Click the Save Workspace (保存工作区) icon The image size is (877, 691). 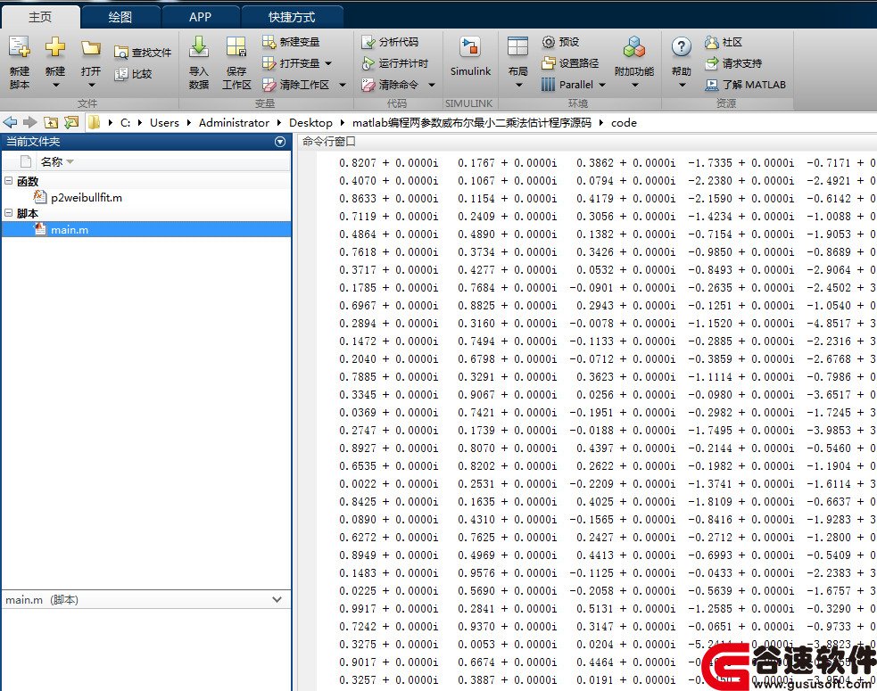[x=236, y=47]
